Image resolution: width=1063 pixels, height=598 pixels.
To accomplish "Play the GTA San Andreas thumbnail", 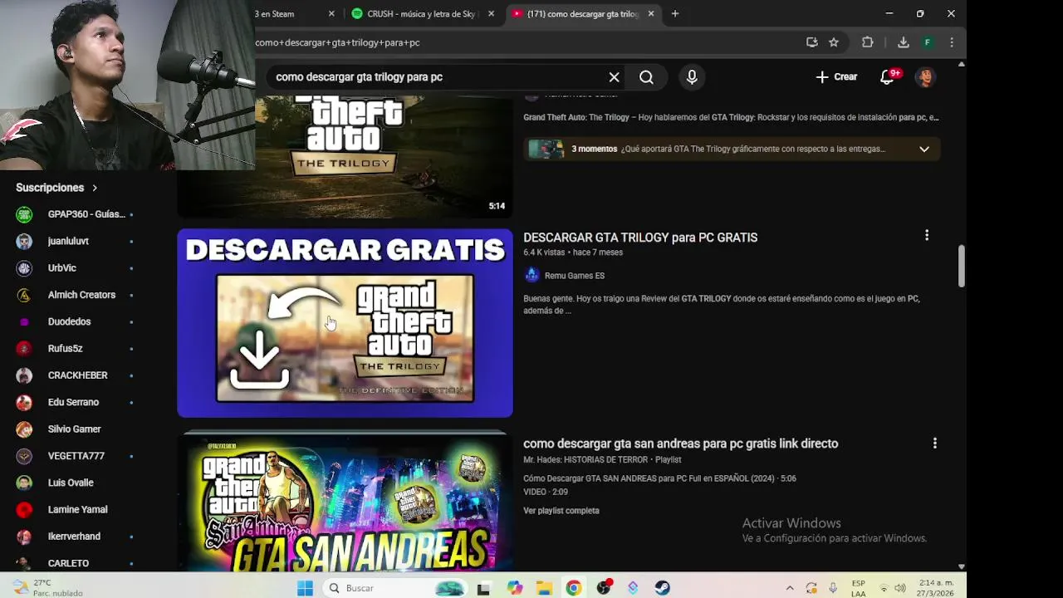I will (345, 501).
